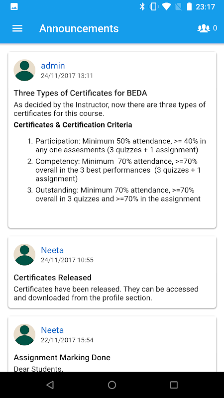Image resolution: width=224 pixels, height=398 pixels.
Task: Tap the online users group icon
Action: (204, 28)
